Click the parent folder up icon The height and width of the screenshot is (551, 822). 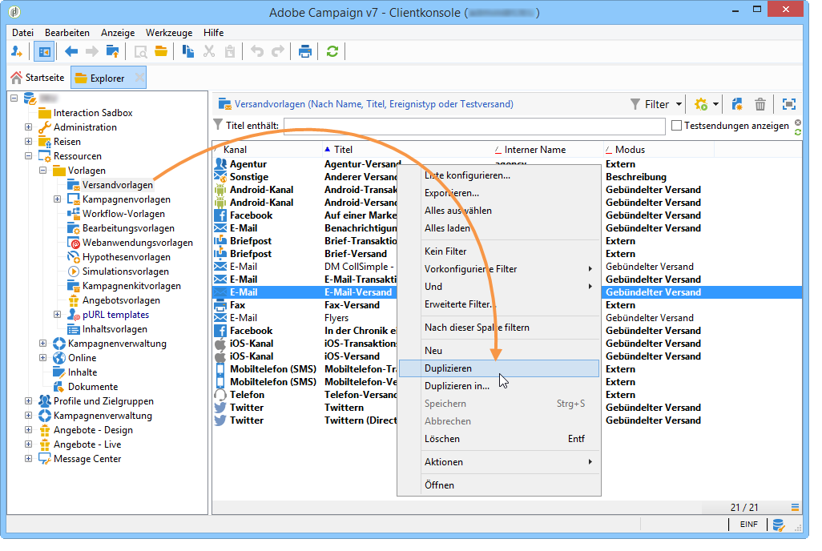pos(112,52)
